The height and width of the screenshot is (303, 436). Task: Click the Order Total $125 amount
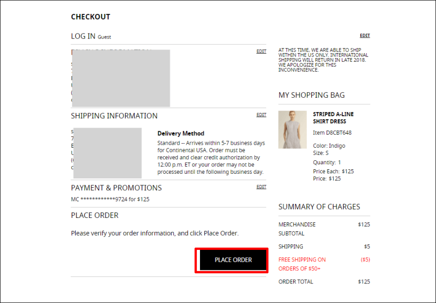click(364, 281)
